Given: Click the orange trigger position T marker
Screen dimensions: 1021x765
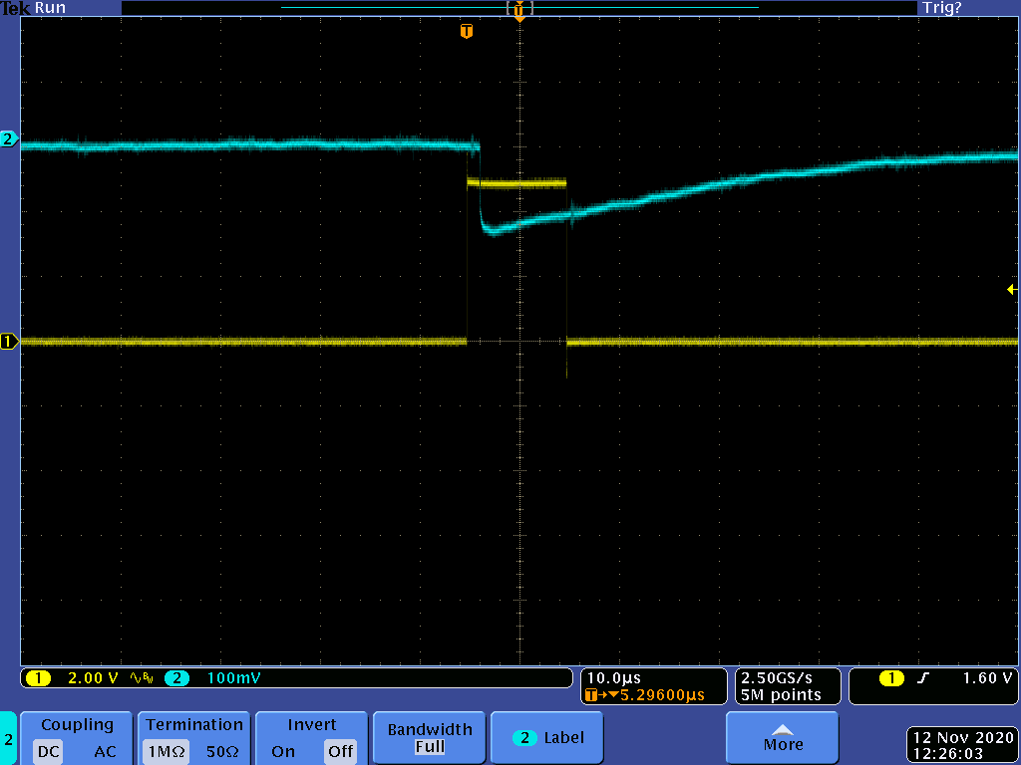Looking at the screenshot, I should click(x=466, y=32).
